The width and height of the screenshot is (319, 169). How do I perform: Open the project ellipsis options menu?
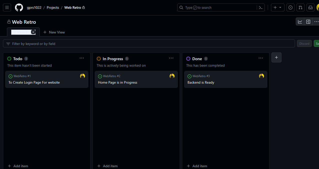coord(316,21)
